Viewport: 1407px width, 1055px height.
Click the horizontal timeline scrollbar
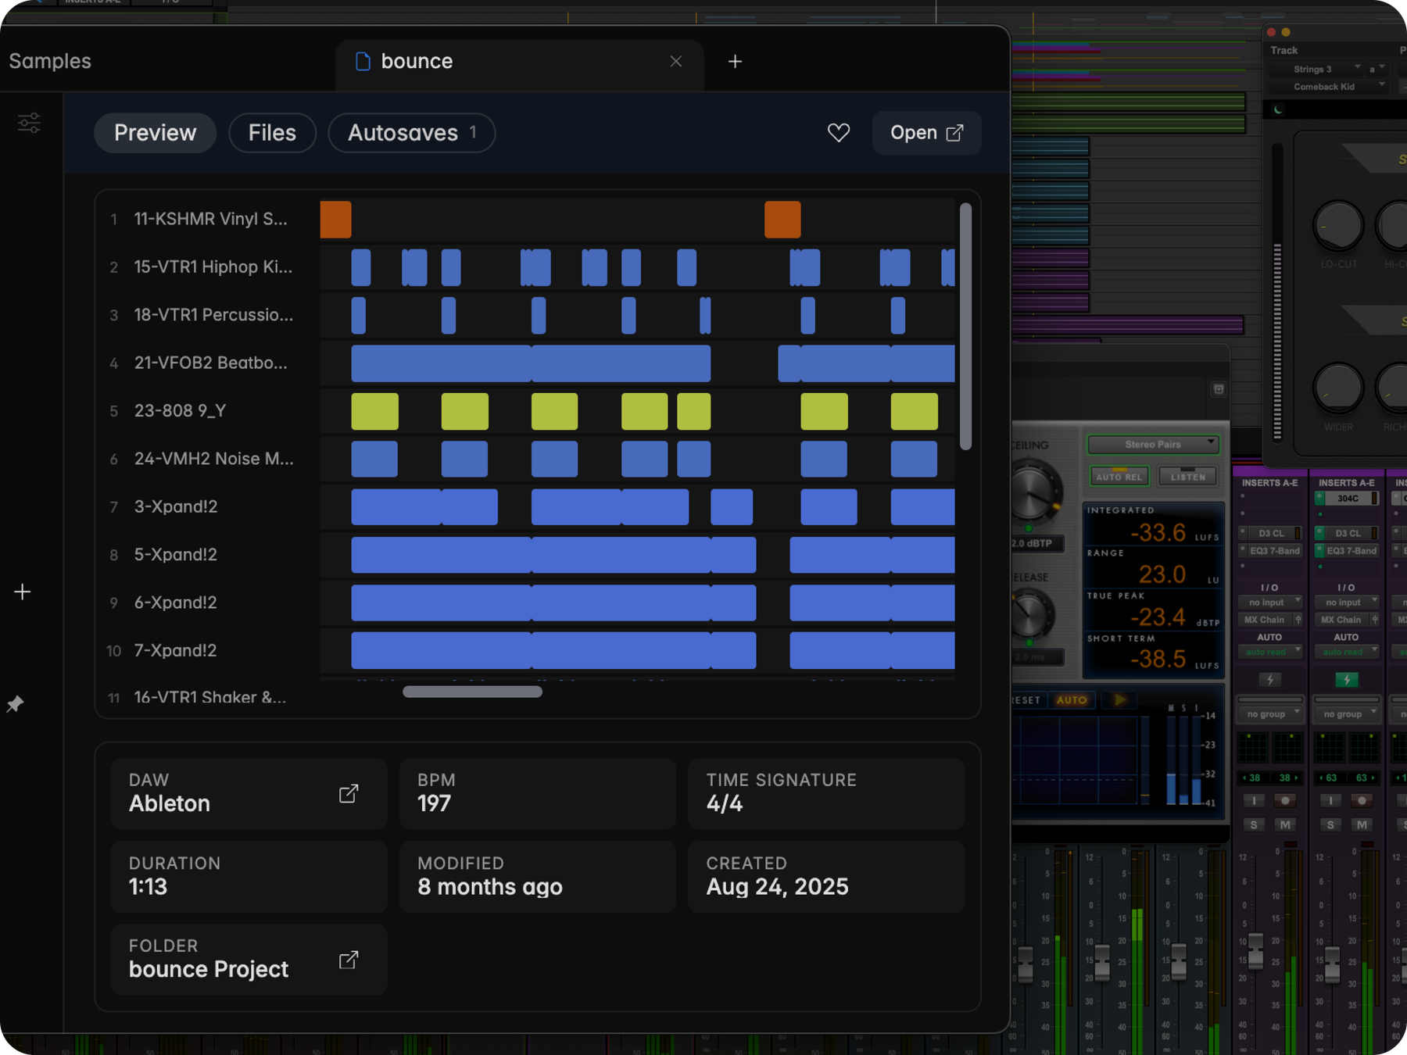click(x=472, y=692)
